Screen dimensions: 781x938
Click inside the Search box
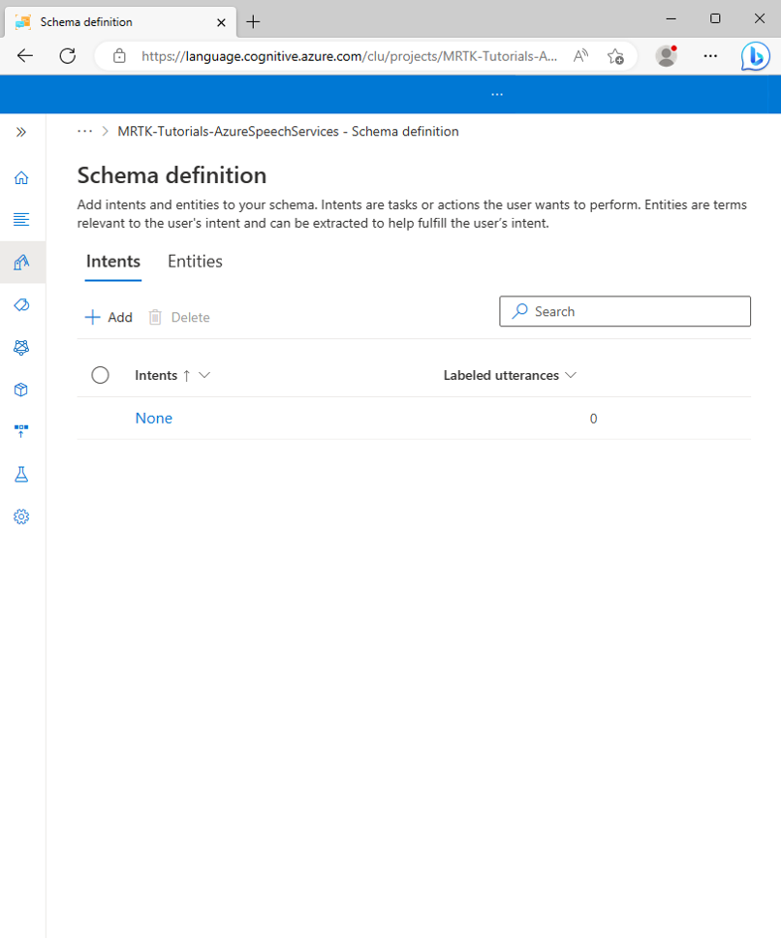pos(624,311)
